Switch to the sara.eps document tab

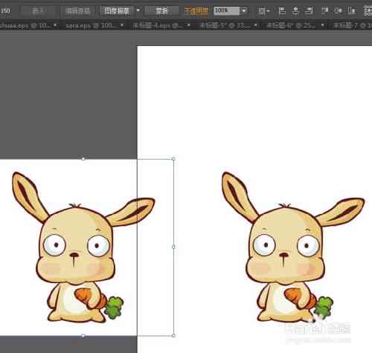tap(90, 25)
